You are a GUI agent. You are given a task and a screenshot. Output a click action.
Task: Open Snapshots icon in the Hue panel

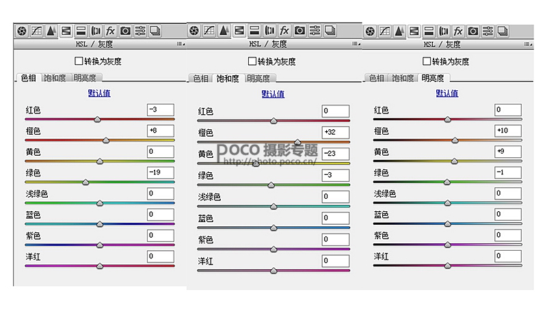click(x=155, y=31)
